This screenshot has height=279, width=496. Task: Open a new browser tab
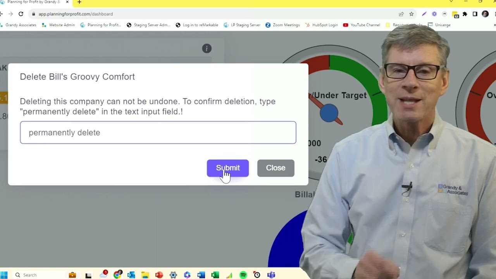point(79,2)
